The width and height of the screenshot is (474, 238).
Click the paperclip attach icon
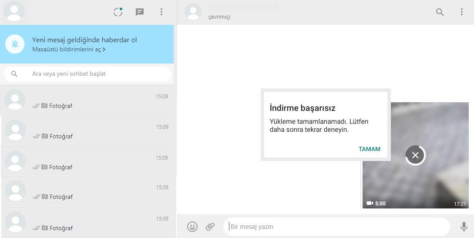tap(210, 227)
